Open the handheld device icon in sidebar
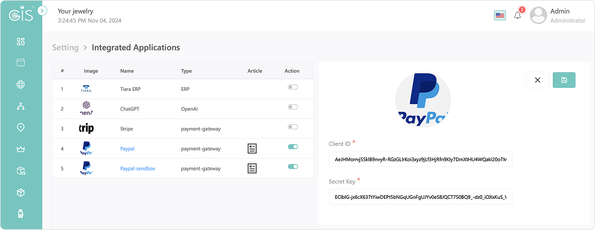The width and height of the screenshot is (595, 230). (21, 214)
